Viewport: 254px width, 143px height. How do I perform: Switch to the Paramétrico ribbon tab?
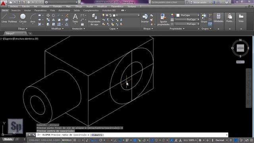click(40, 10)
